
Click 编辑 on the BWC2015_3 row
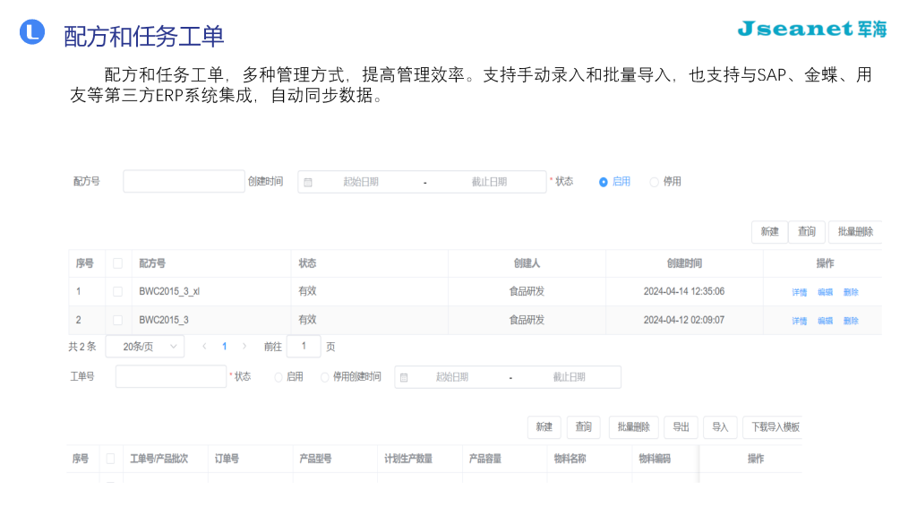[823, 319]
